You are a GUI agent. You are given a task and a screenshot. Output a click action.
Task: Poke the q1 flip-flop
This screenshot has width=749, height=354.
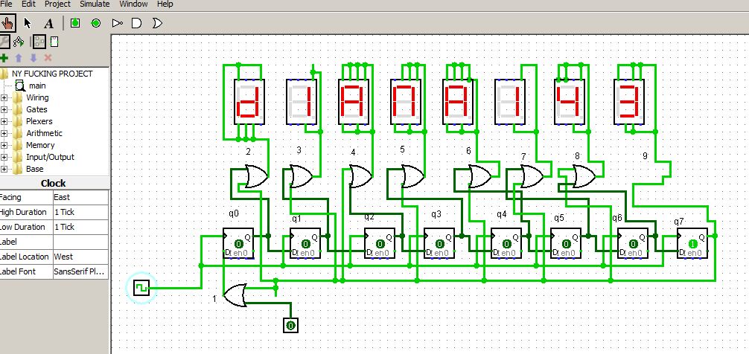coord(305,243)
